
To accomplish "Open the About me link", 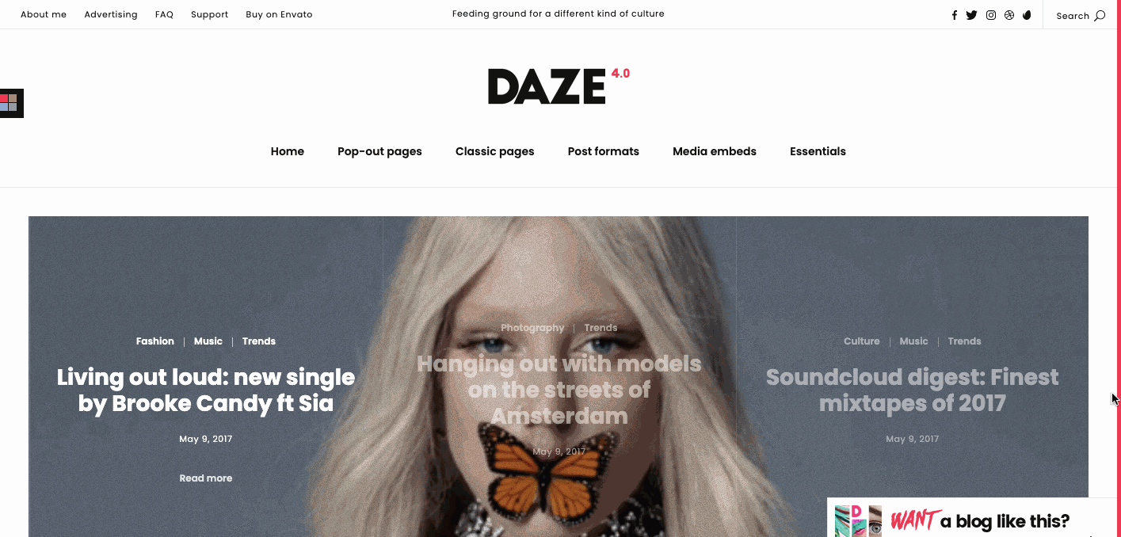I will 44,15.
